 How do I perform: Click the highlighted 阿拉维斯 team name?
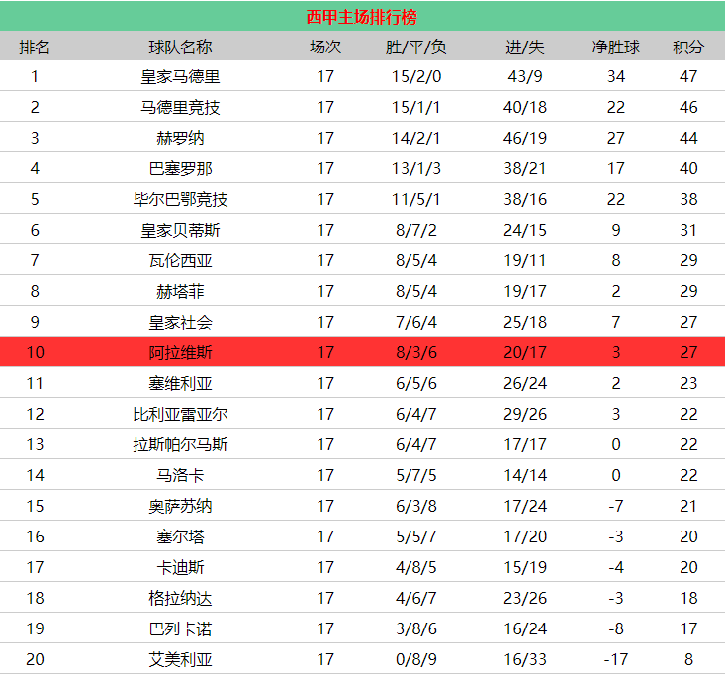[180, 352]
